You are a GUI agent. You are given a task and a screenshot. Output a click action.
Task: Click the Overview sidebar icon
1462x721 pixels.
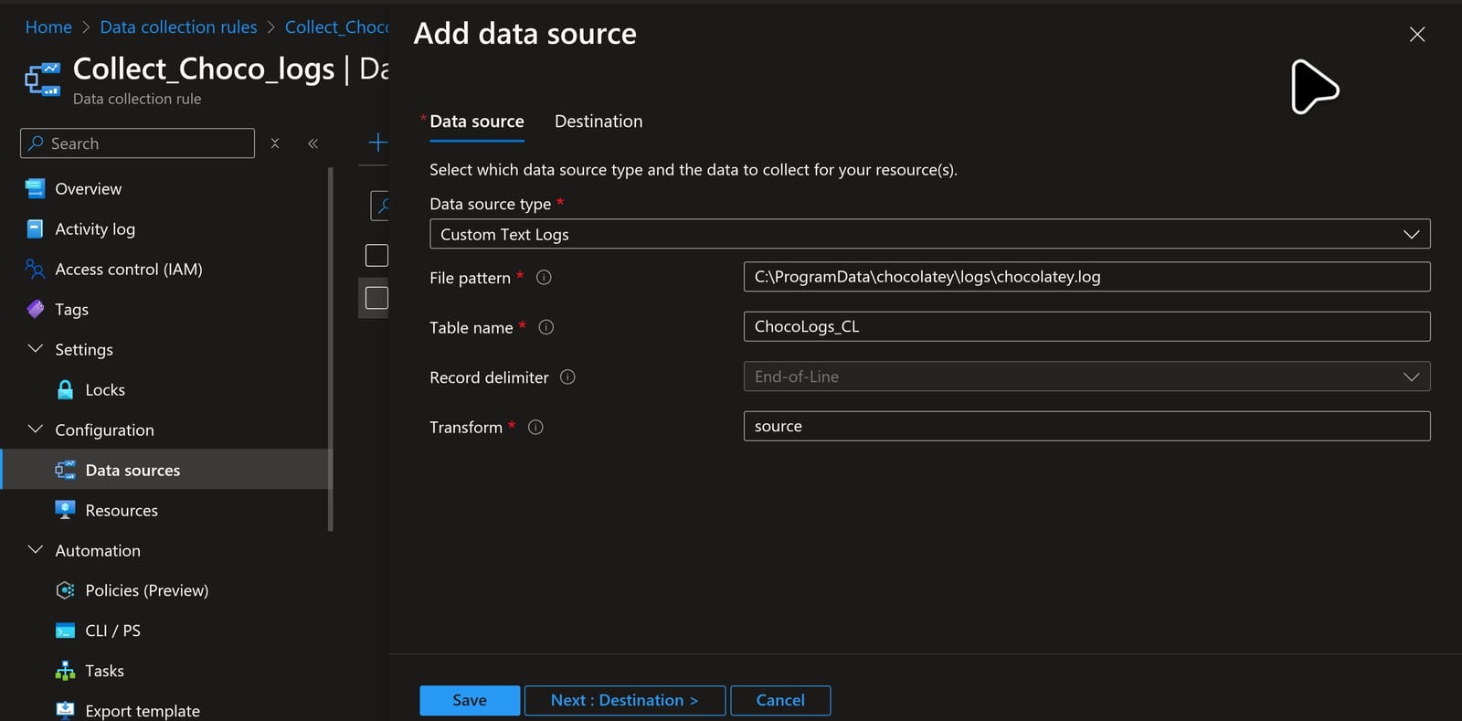point(35,188)
